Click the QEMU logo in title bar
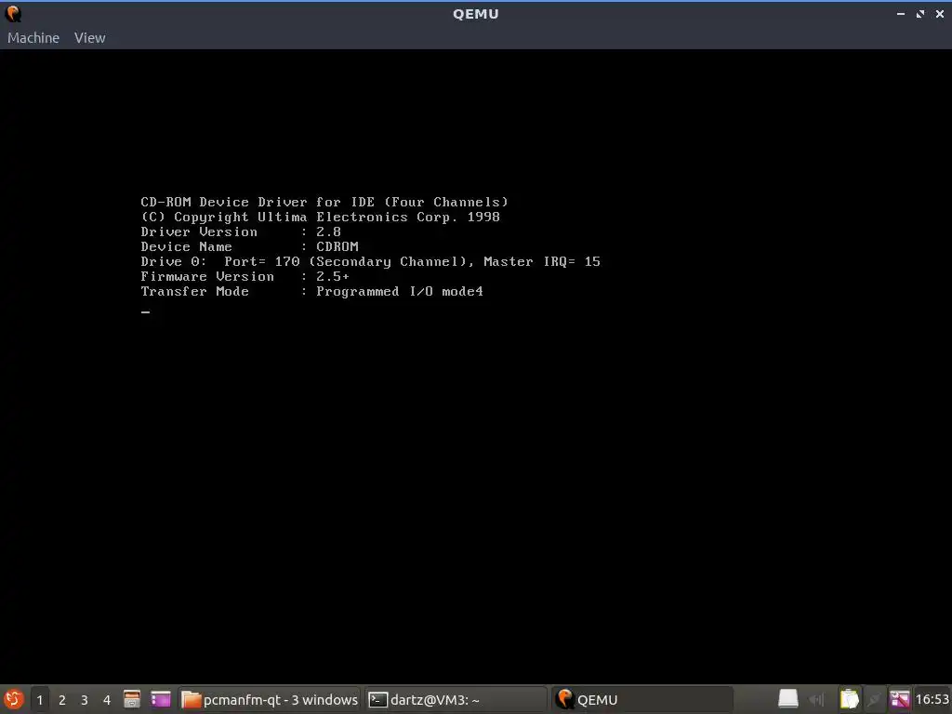This screenshot has height=714, width=952. pos(13,13)
